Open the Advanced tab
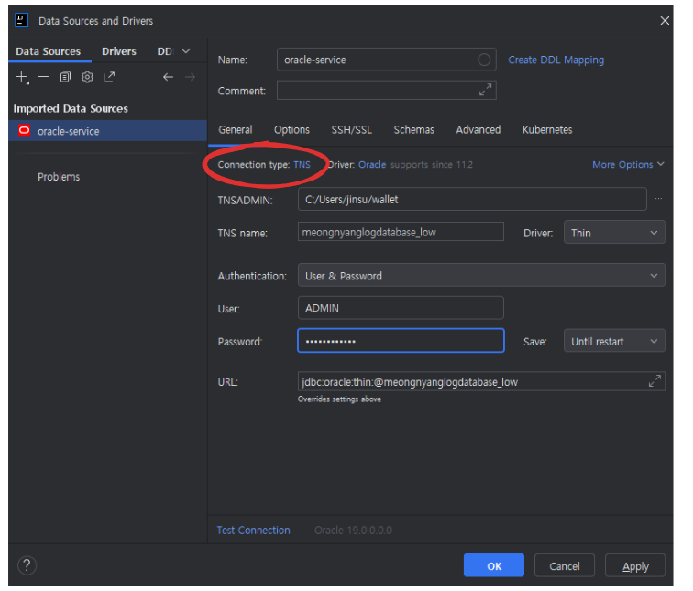 click(478, 129)
